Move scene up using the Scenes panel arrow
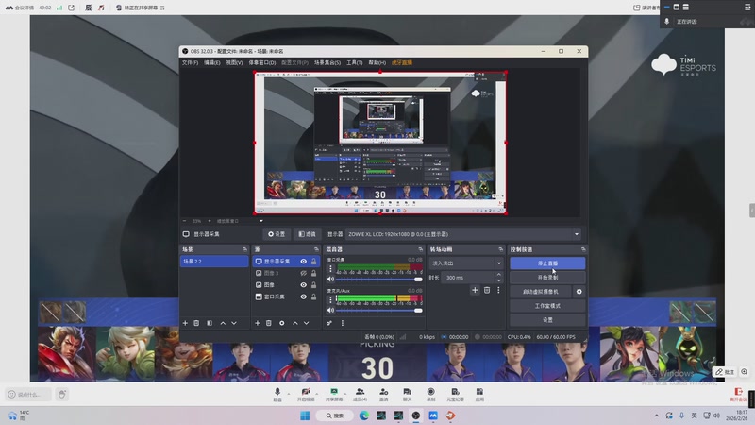 click(223, 323)
